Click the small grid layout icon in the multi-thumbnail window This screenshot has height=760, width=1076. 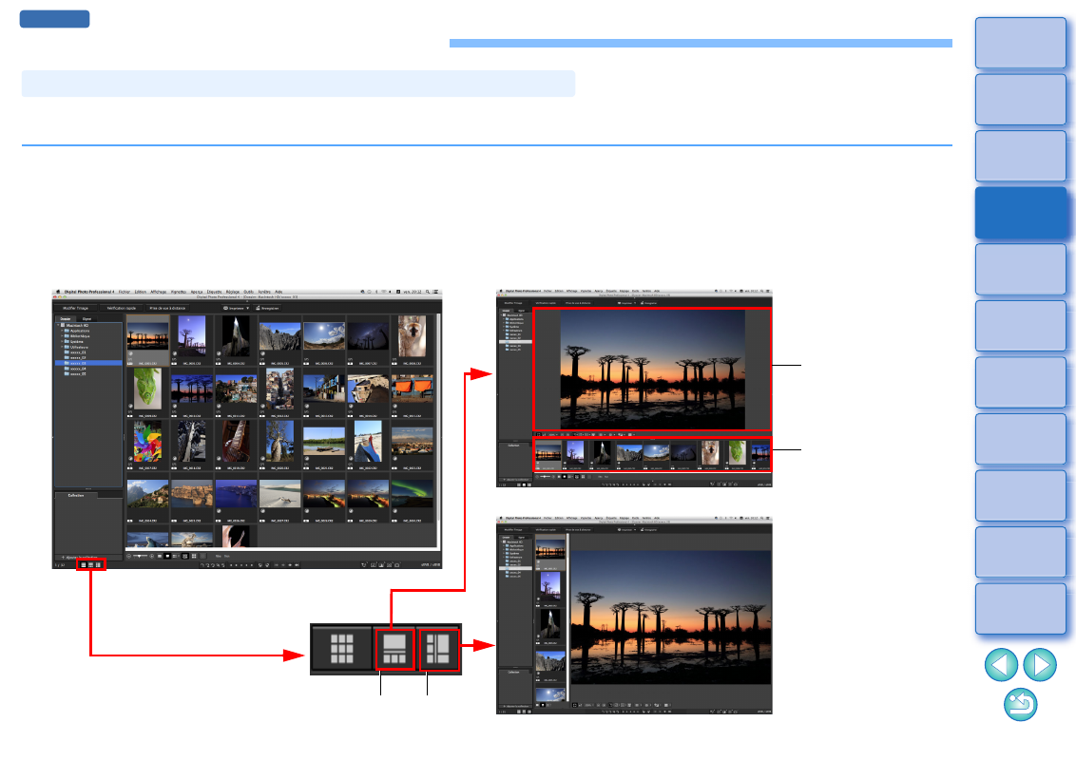[84, 565]
